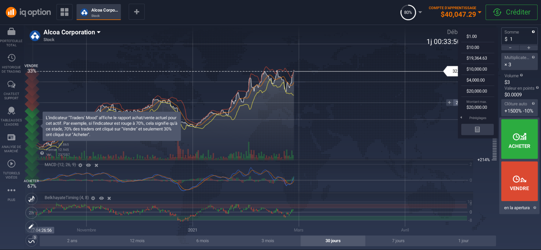The width and height of the screenshot is (541, 250).
Task: Increase Somme amount with plus
Action: coord(529,48)
